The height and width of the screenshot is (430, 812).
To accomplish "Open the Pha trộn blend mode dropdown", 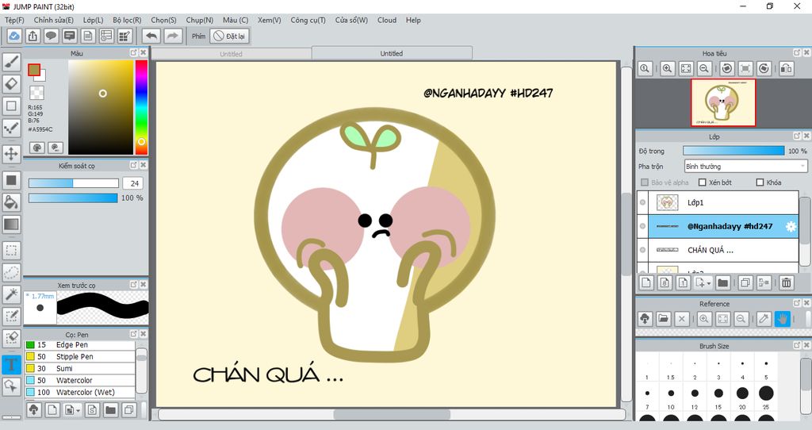I will [x=745, y=167].
